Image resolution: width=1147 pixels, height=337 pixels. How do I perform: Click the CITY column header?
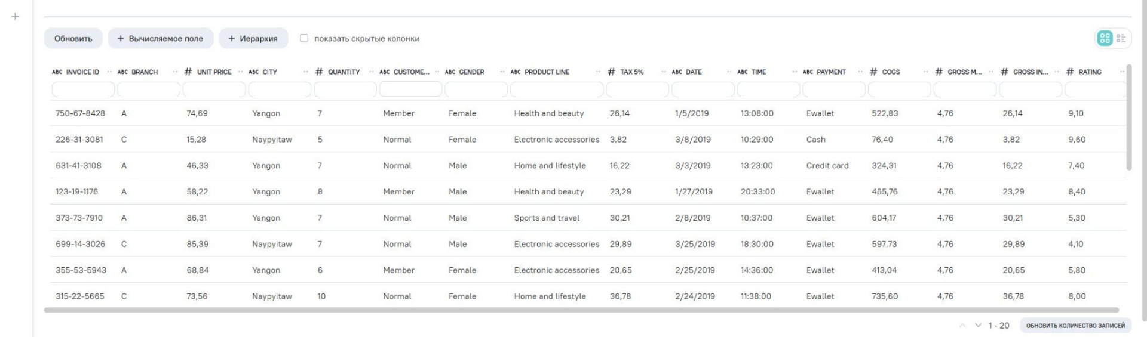coord(270,72)
